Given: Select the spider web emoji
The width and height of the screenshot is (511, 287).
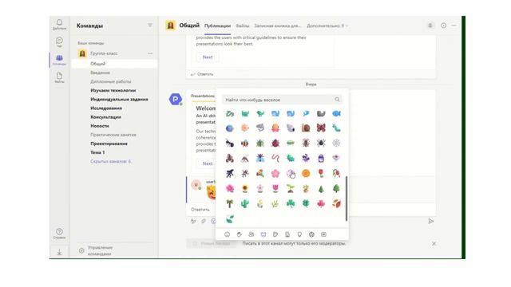Looking at the screenshot, I should 336,143.
